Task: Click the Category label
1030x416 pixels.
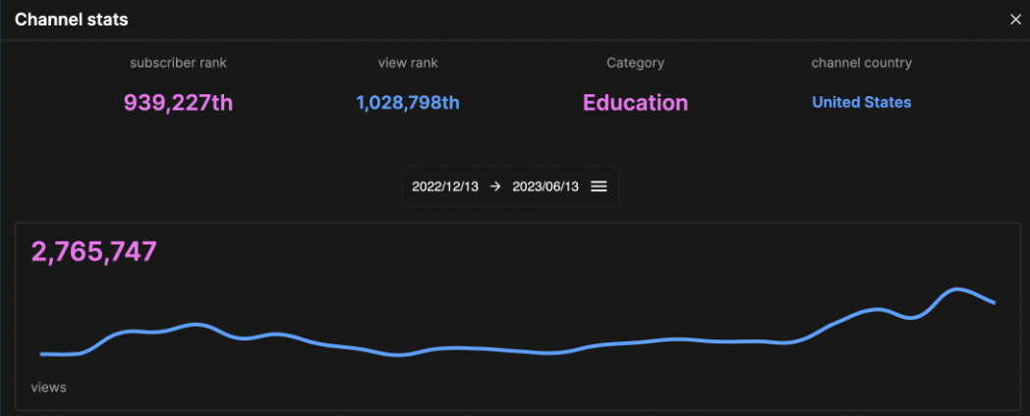Action: pyautogui.click(x=635, y=63)
